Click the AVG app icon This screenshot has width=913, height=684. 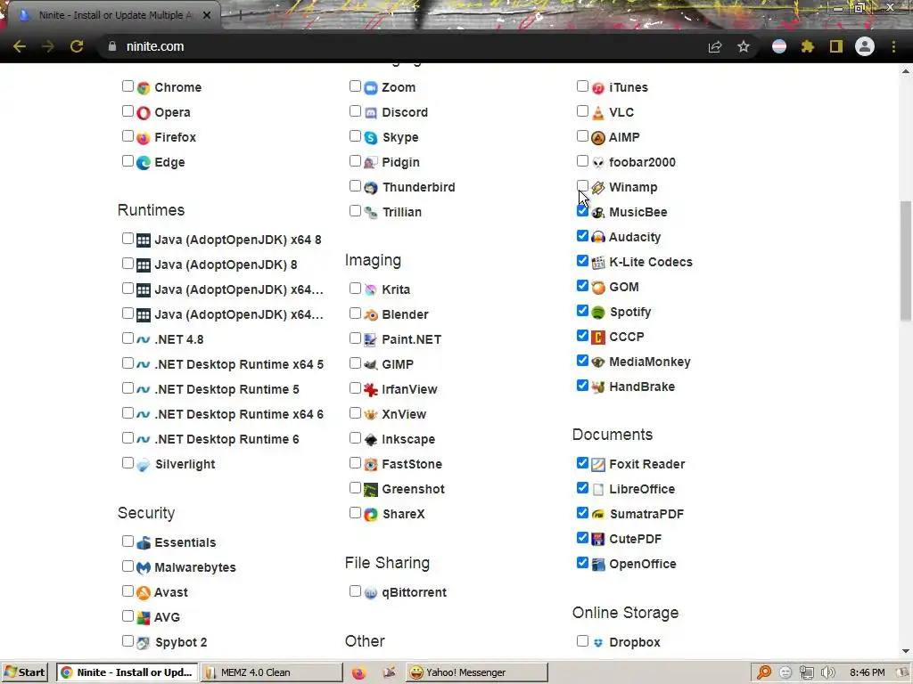(x=144, y=618)
